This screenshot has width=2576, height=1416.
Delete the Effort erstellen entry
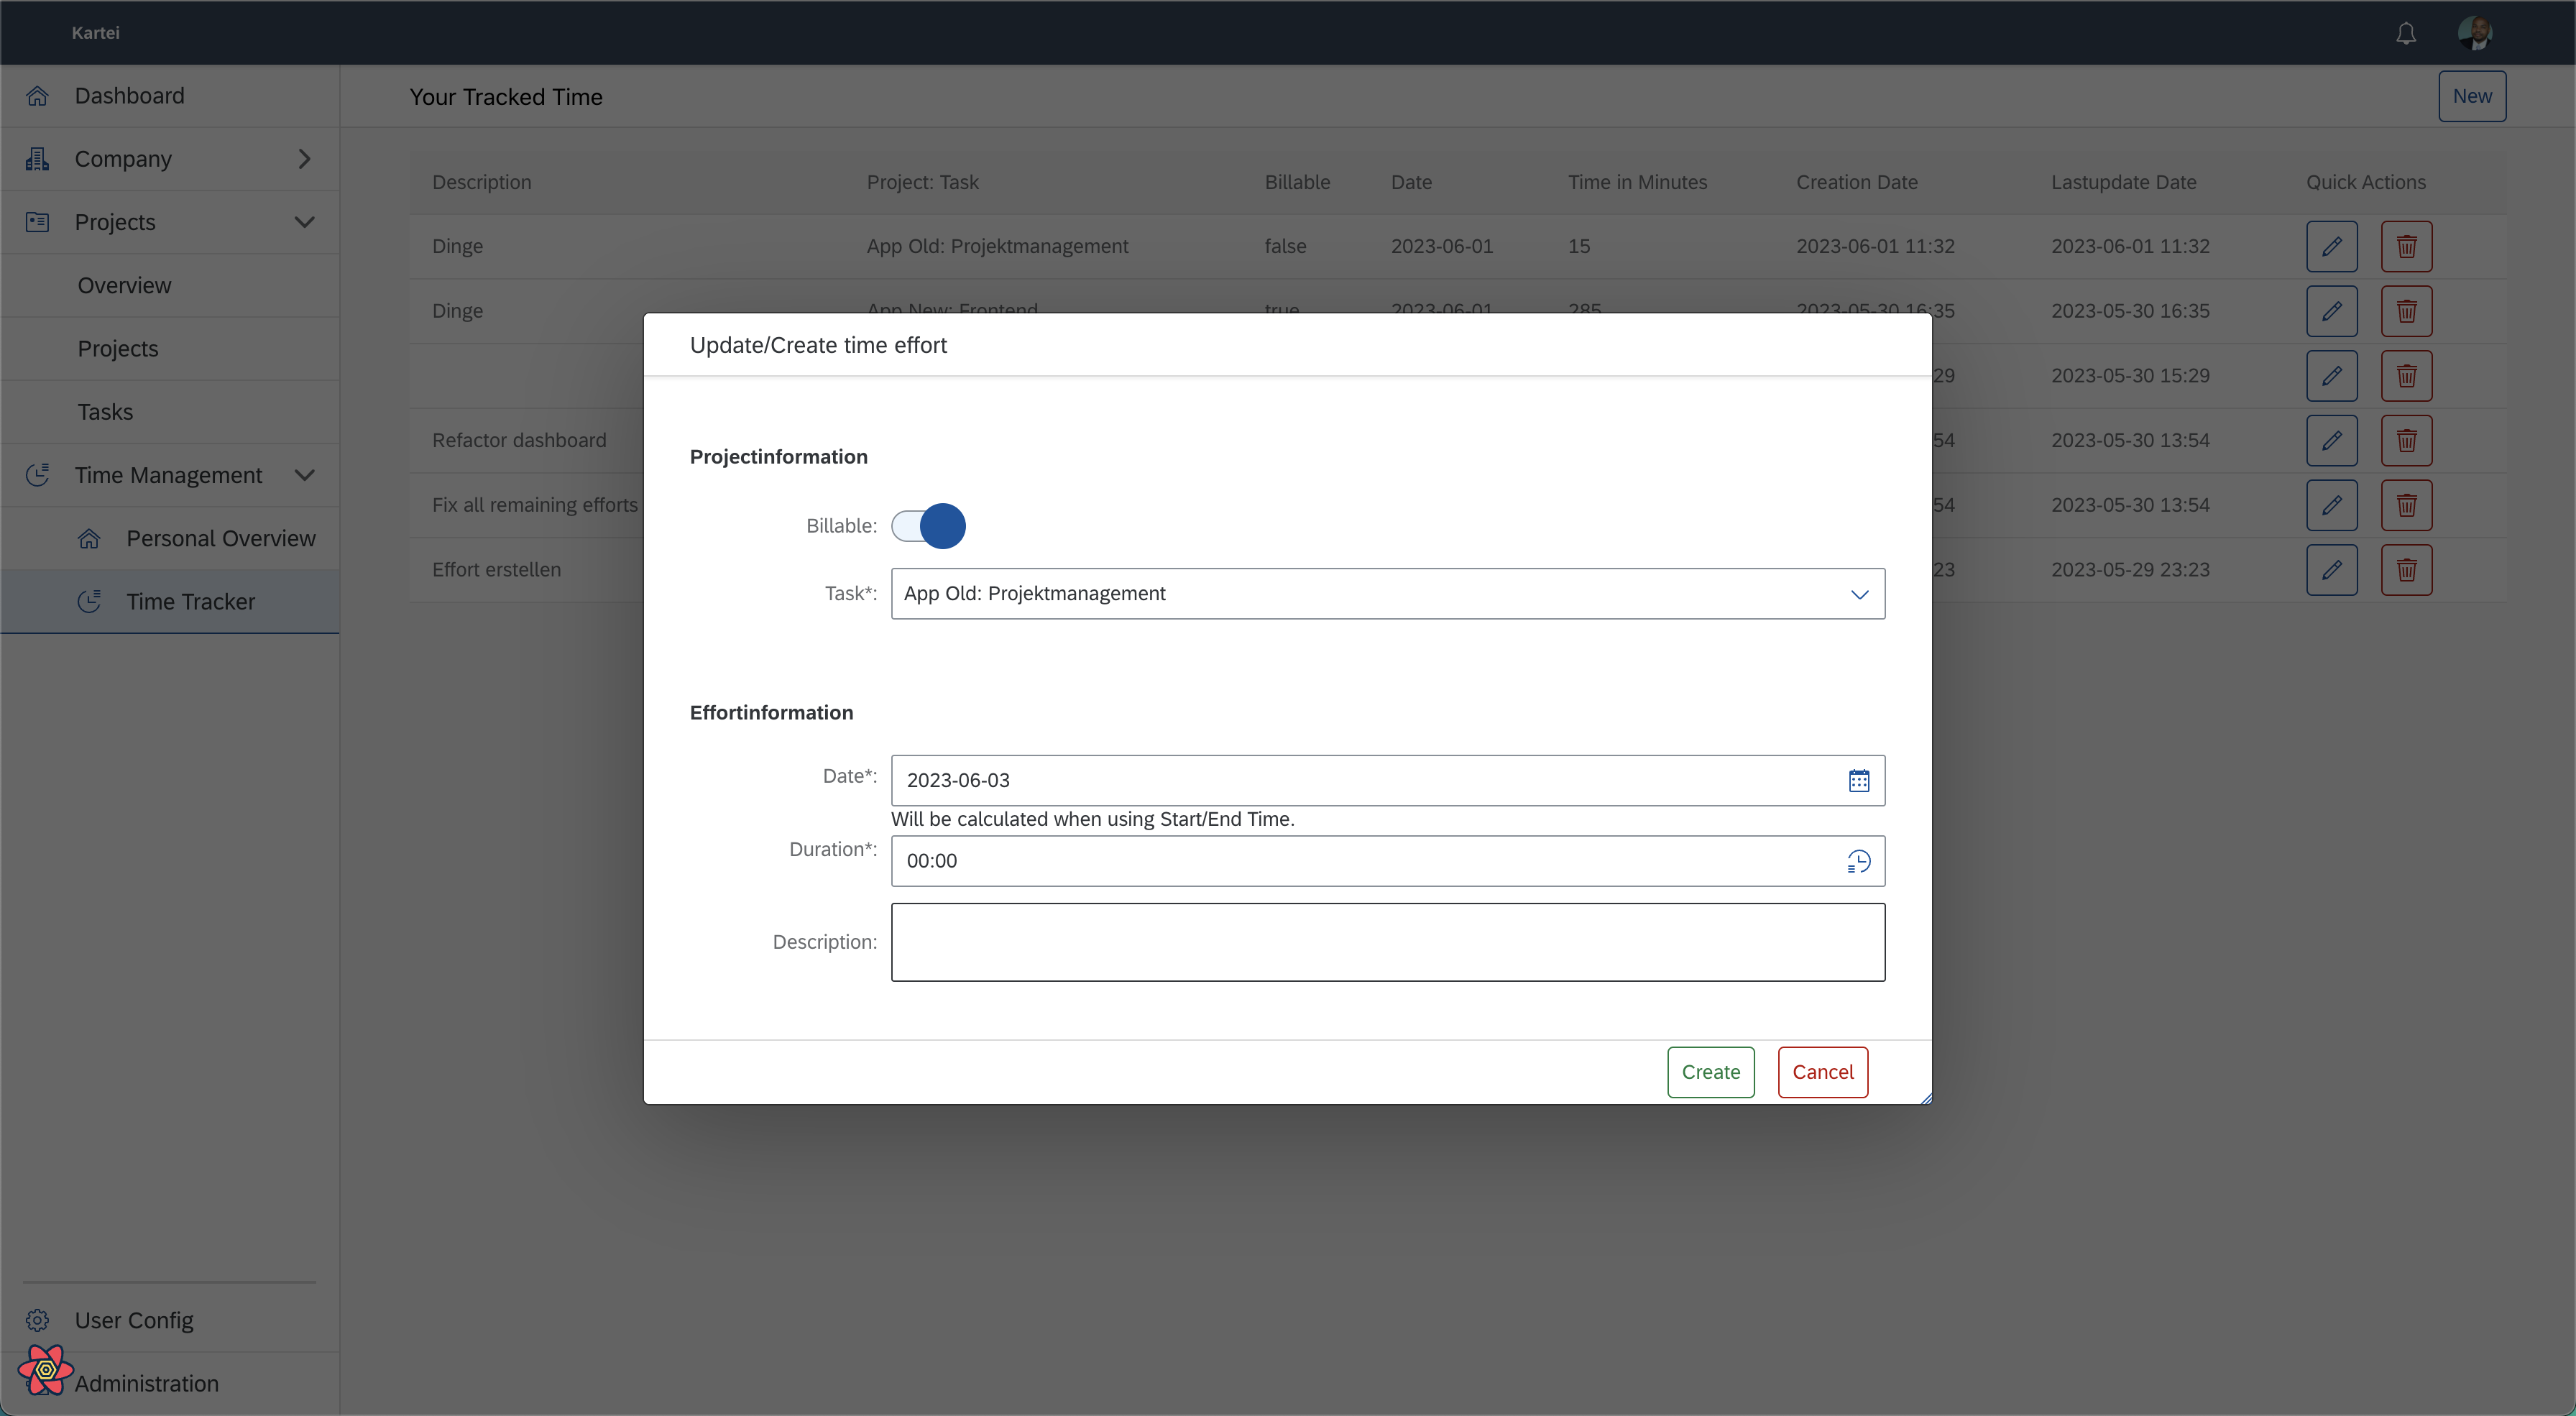pyautogui.click(x=2406, y=570)
